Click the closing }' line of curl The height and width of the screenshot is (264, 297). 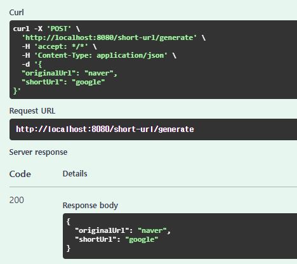(17, 91)
